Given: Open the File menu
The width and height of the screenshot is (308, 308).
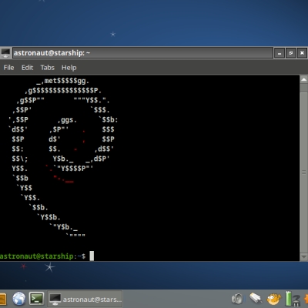Looking at the screenshot, I should click(8, 68).
